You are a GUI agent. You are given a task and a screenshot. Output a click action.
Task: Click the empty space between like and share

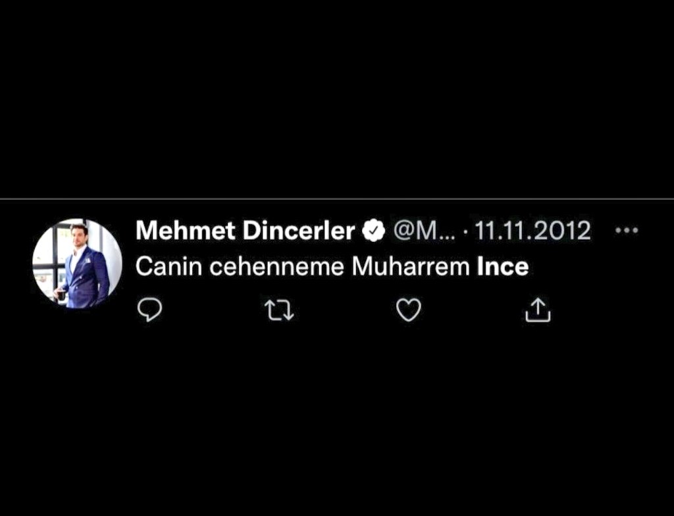point(473,310)
